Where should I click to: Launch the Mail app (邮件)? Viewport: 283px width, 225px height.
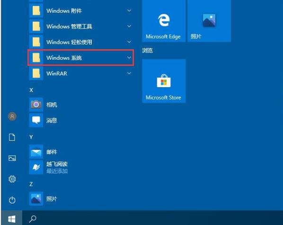(x=81, y=152)
